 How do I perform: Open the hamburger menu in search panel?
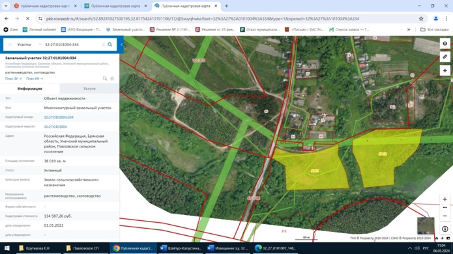click(10, 45)
